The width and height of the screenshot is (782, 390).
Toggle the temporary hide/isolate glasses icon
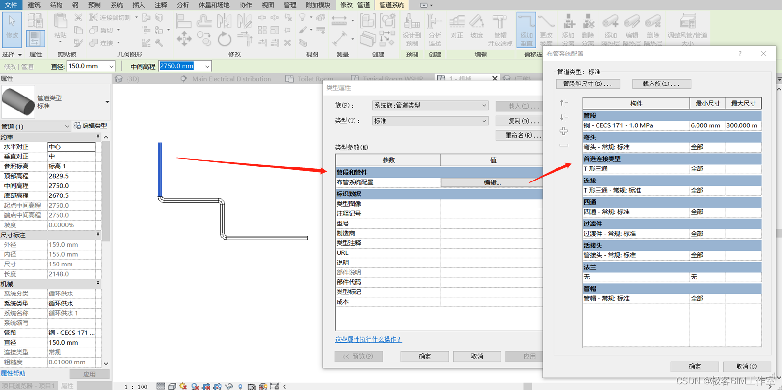click(x=229, y=386)
